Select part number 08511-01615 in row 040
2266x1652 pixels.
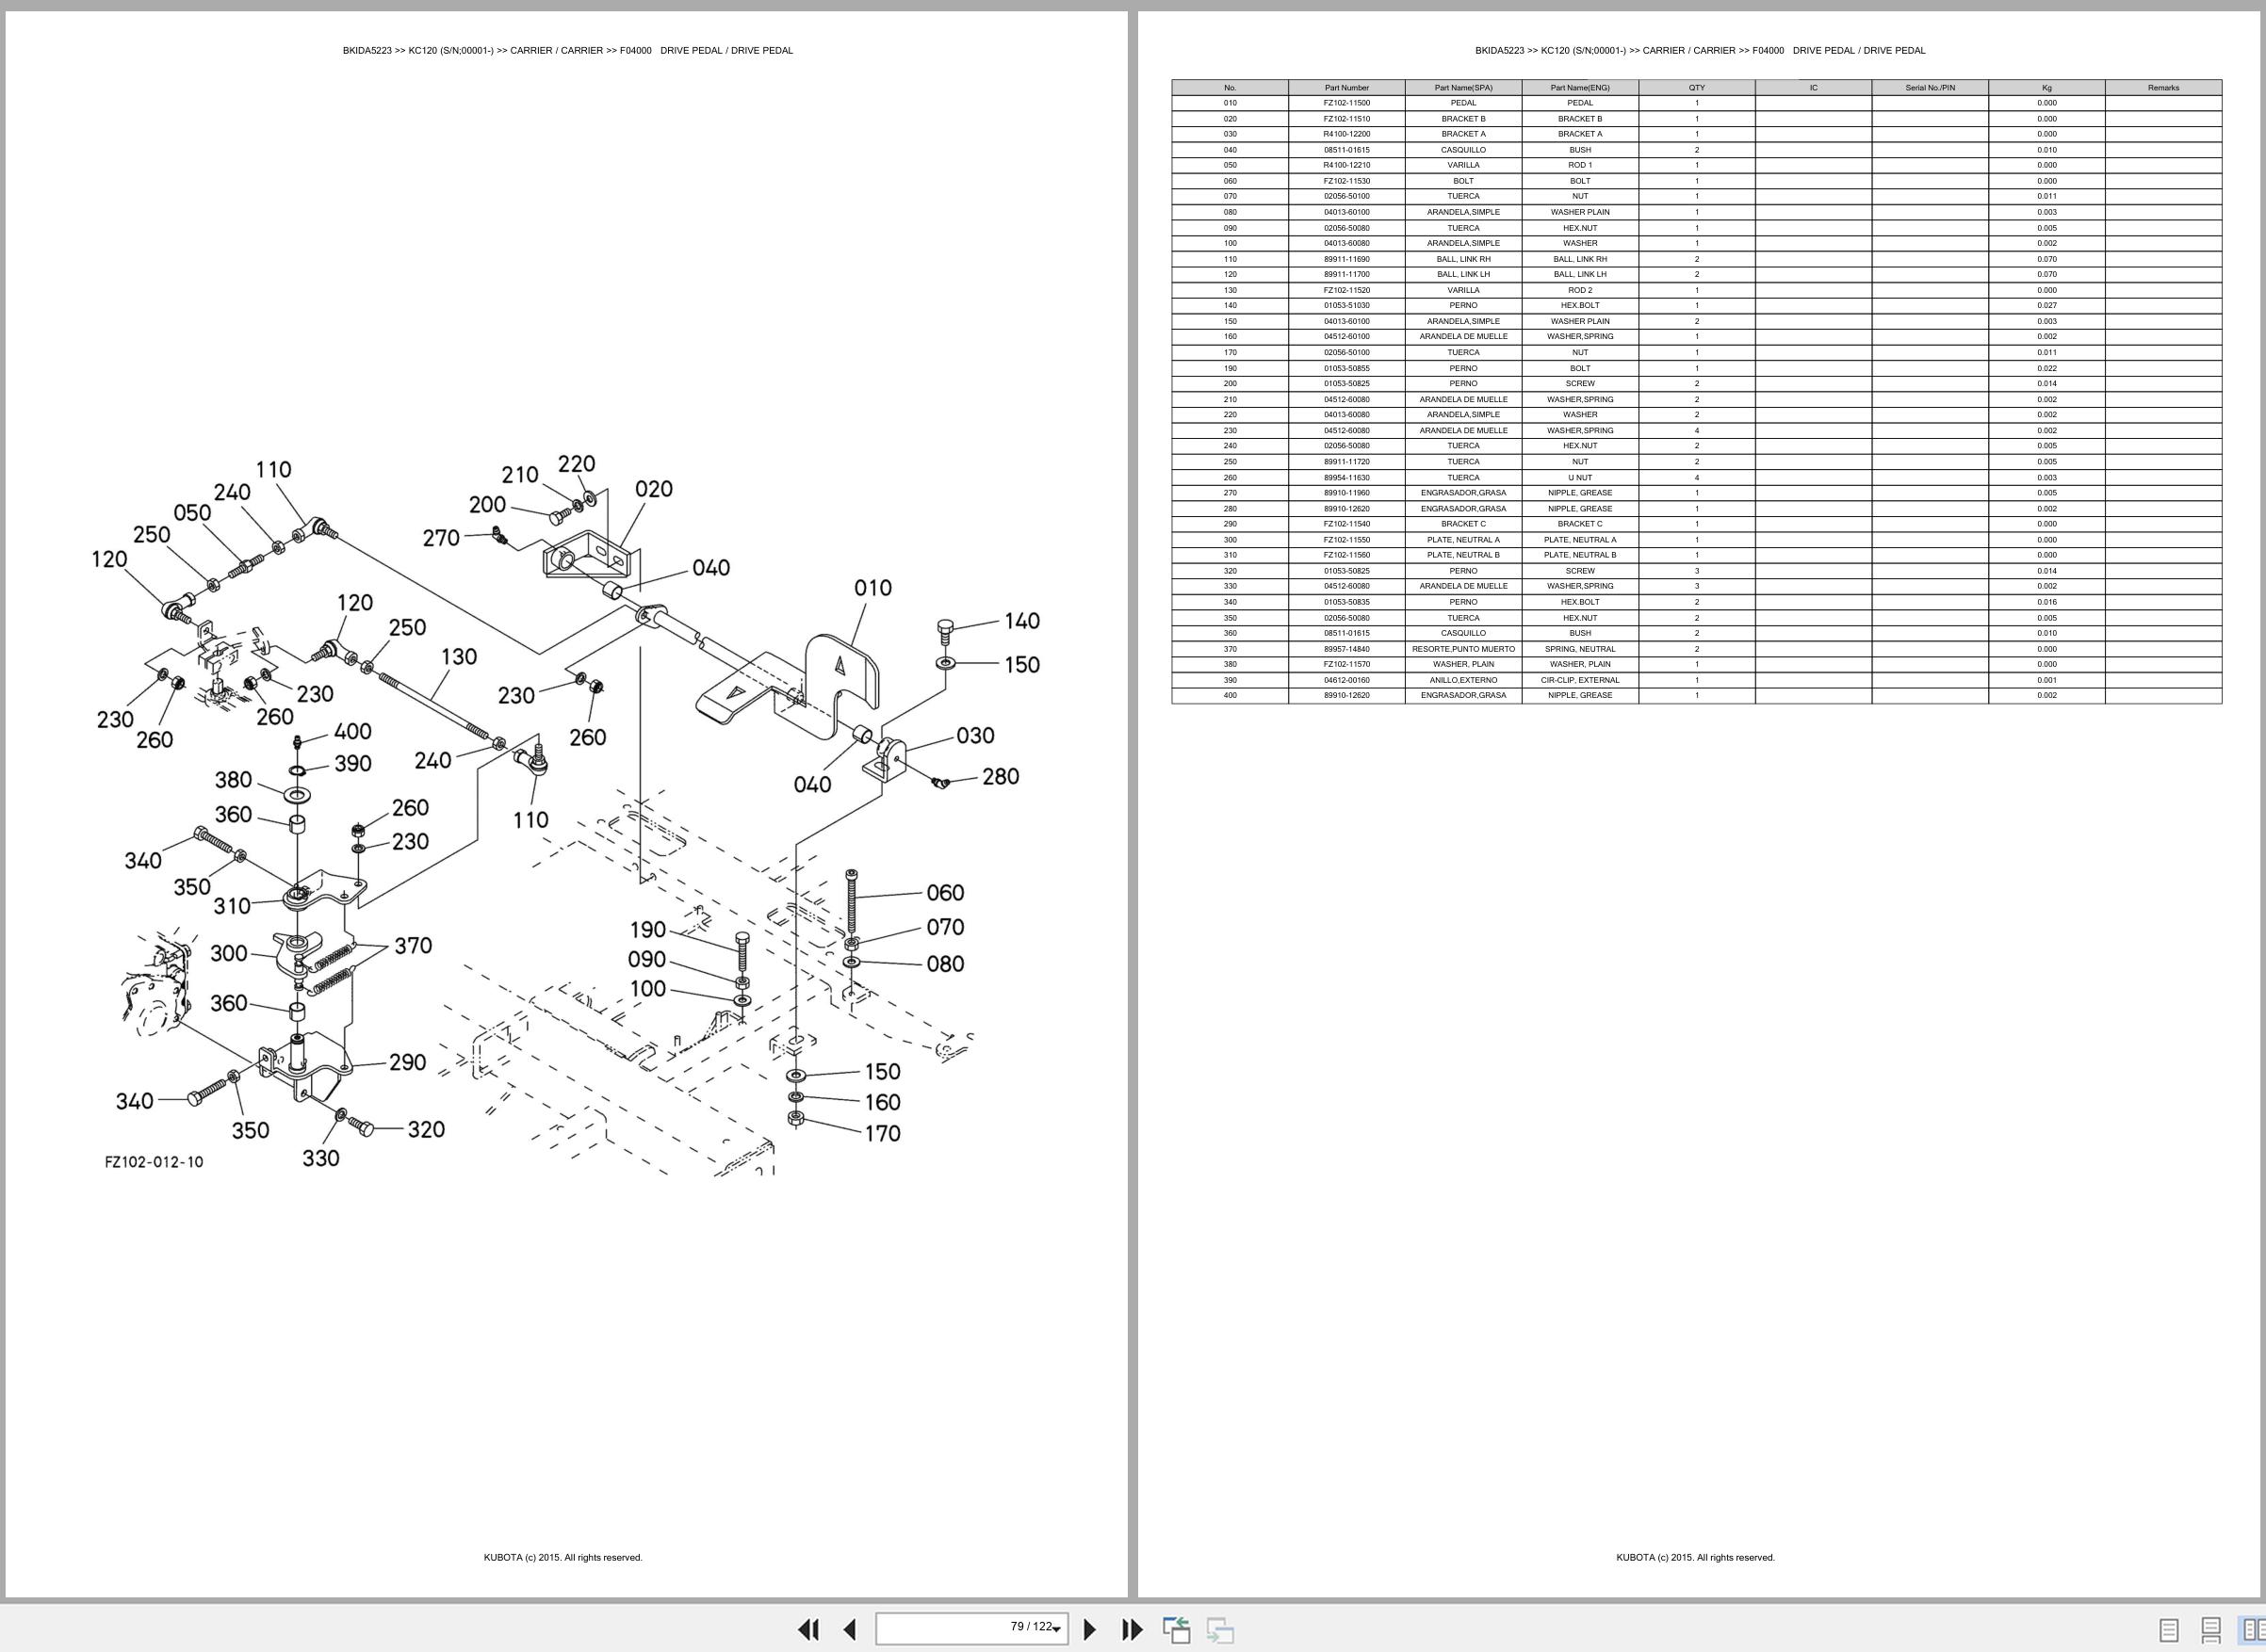pyautogui.click(x=1346, y=150)
